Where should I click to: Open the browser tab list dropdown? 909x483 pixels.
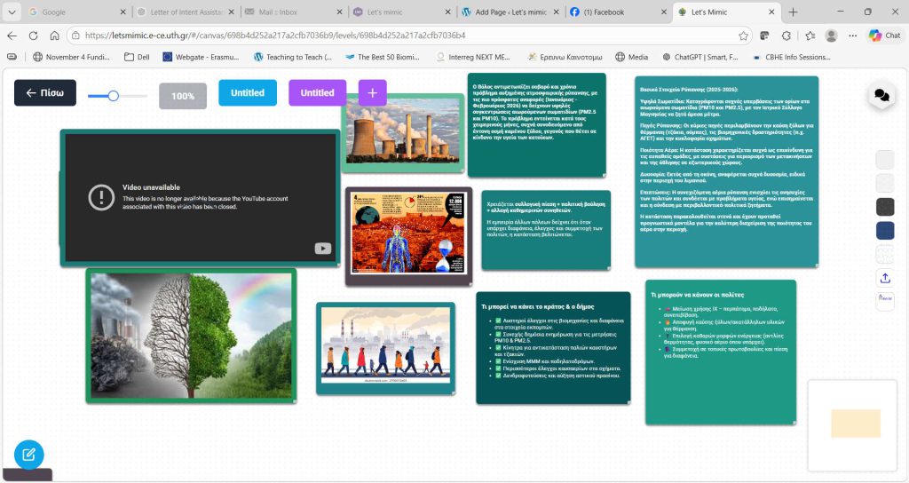pyautogui.click(x=12, y=12)
